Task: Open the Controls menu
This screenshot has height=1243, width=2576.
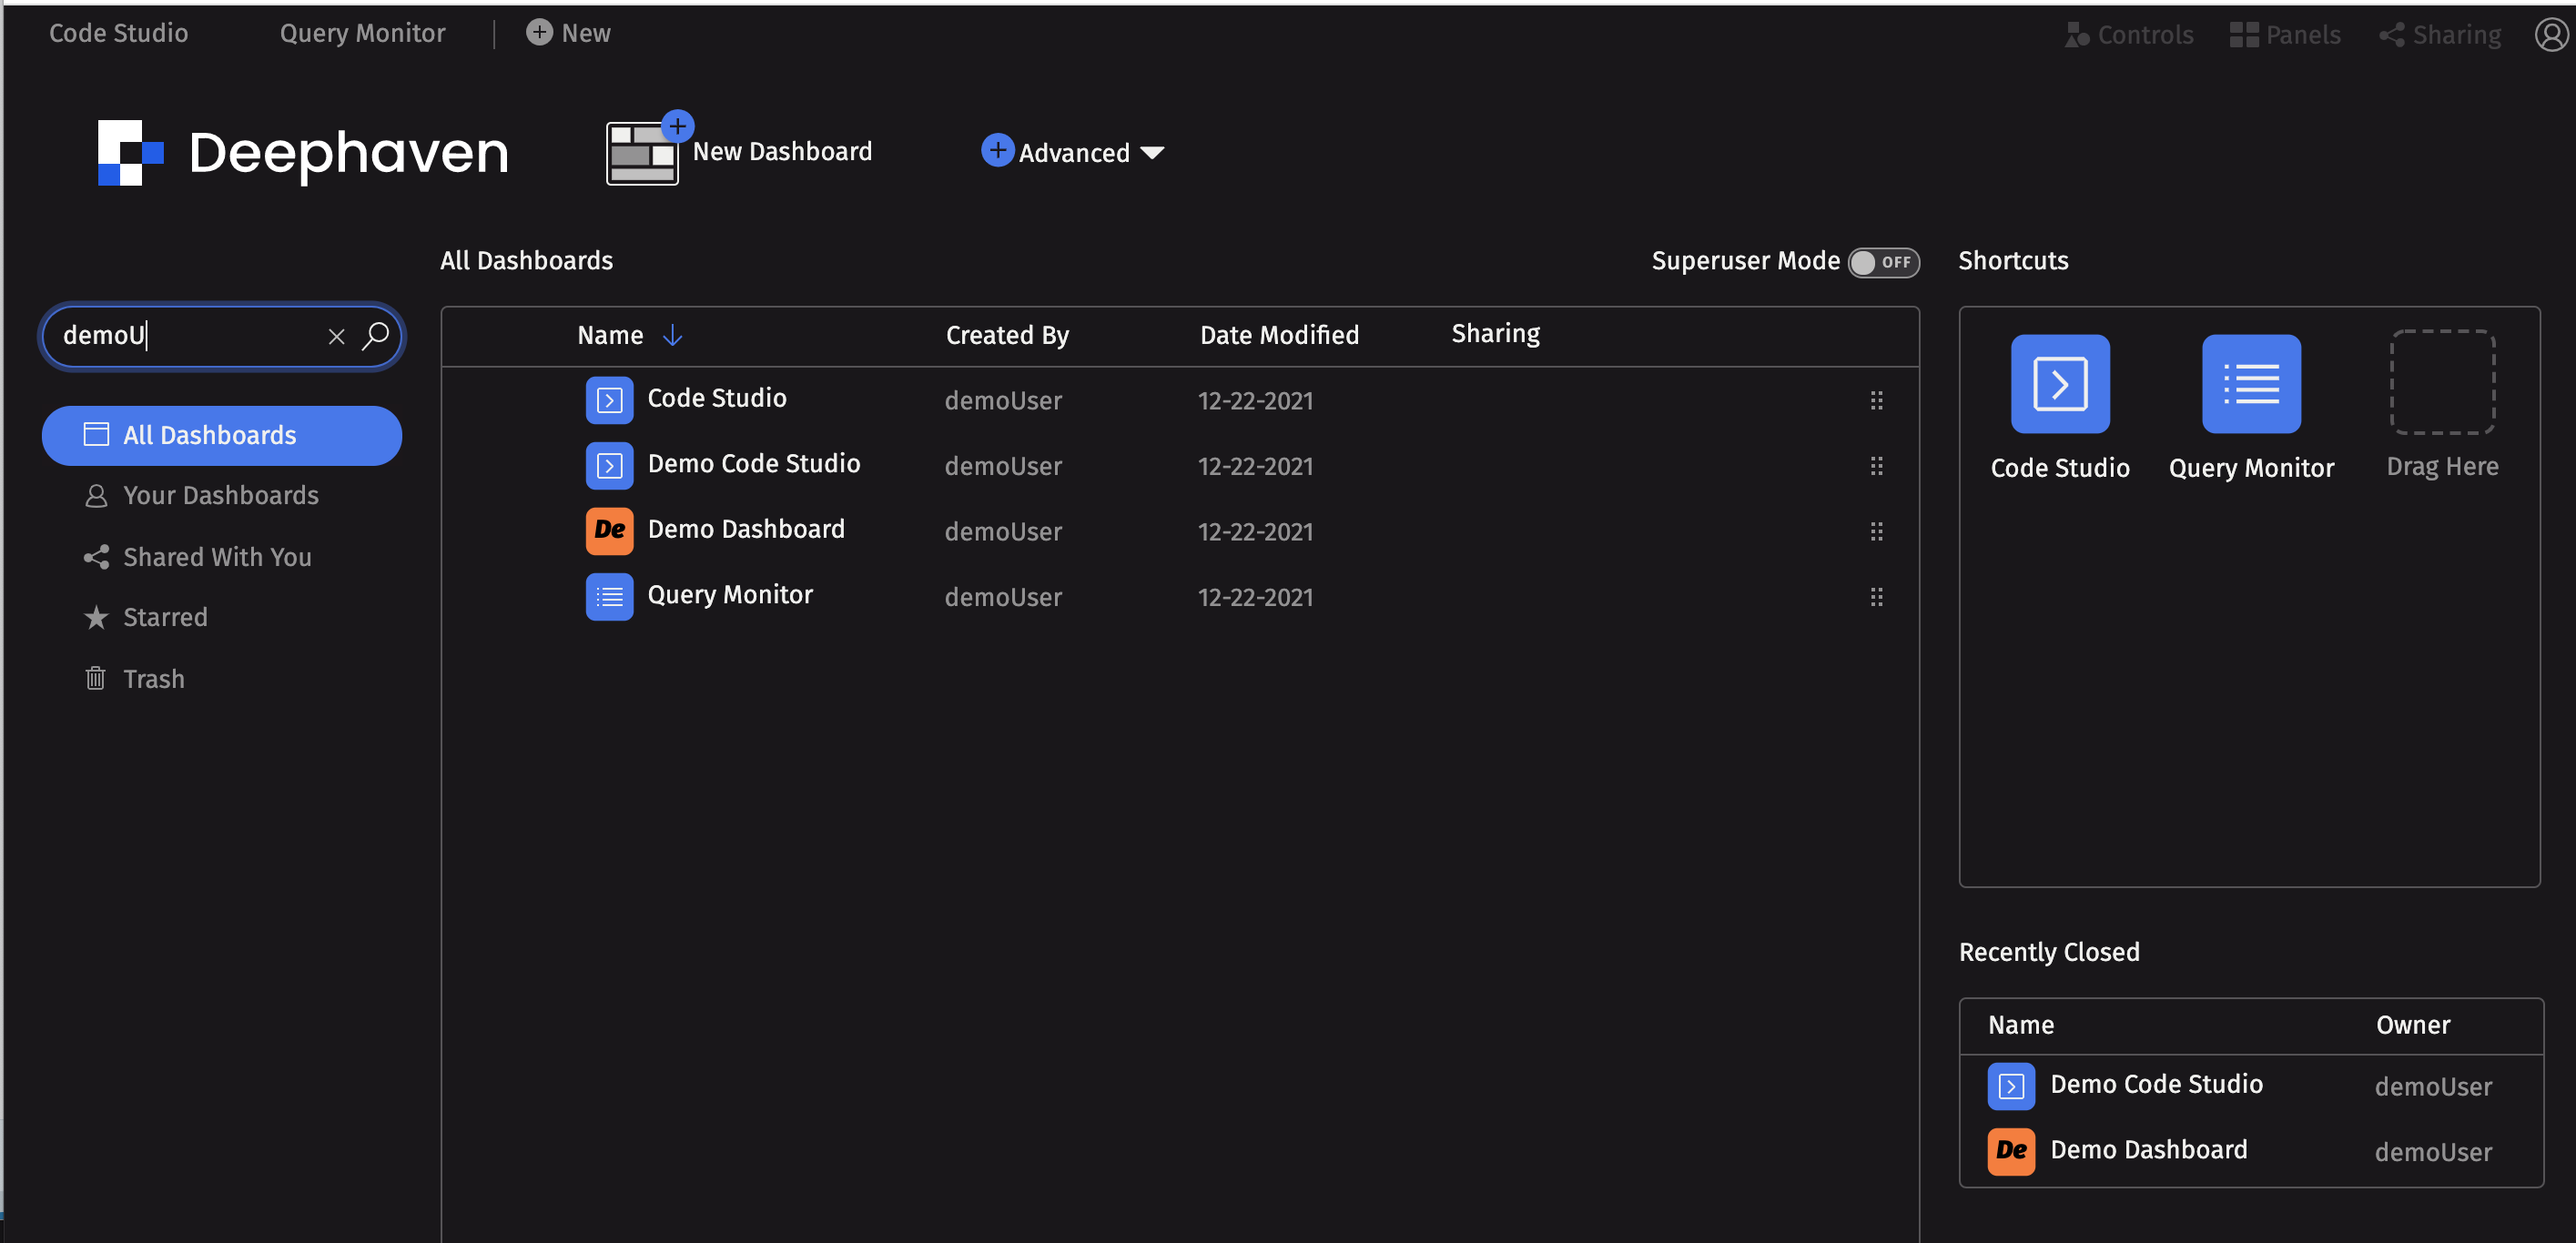Action: [2129, 35]
